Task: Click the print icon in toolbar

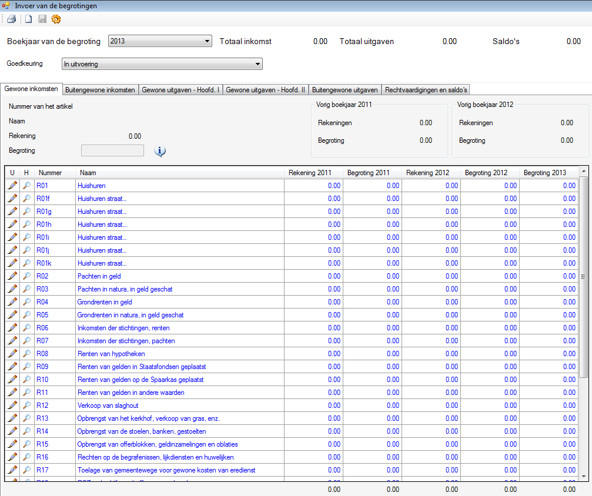Action: (12, 19)
